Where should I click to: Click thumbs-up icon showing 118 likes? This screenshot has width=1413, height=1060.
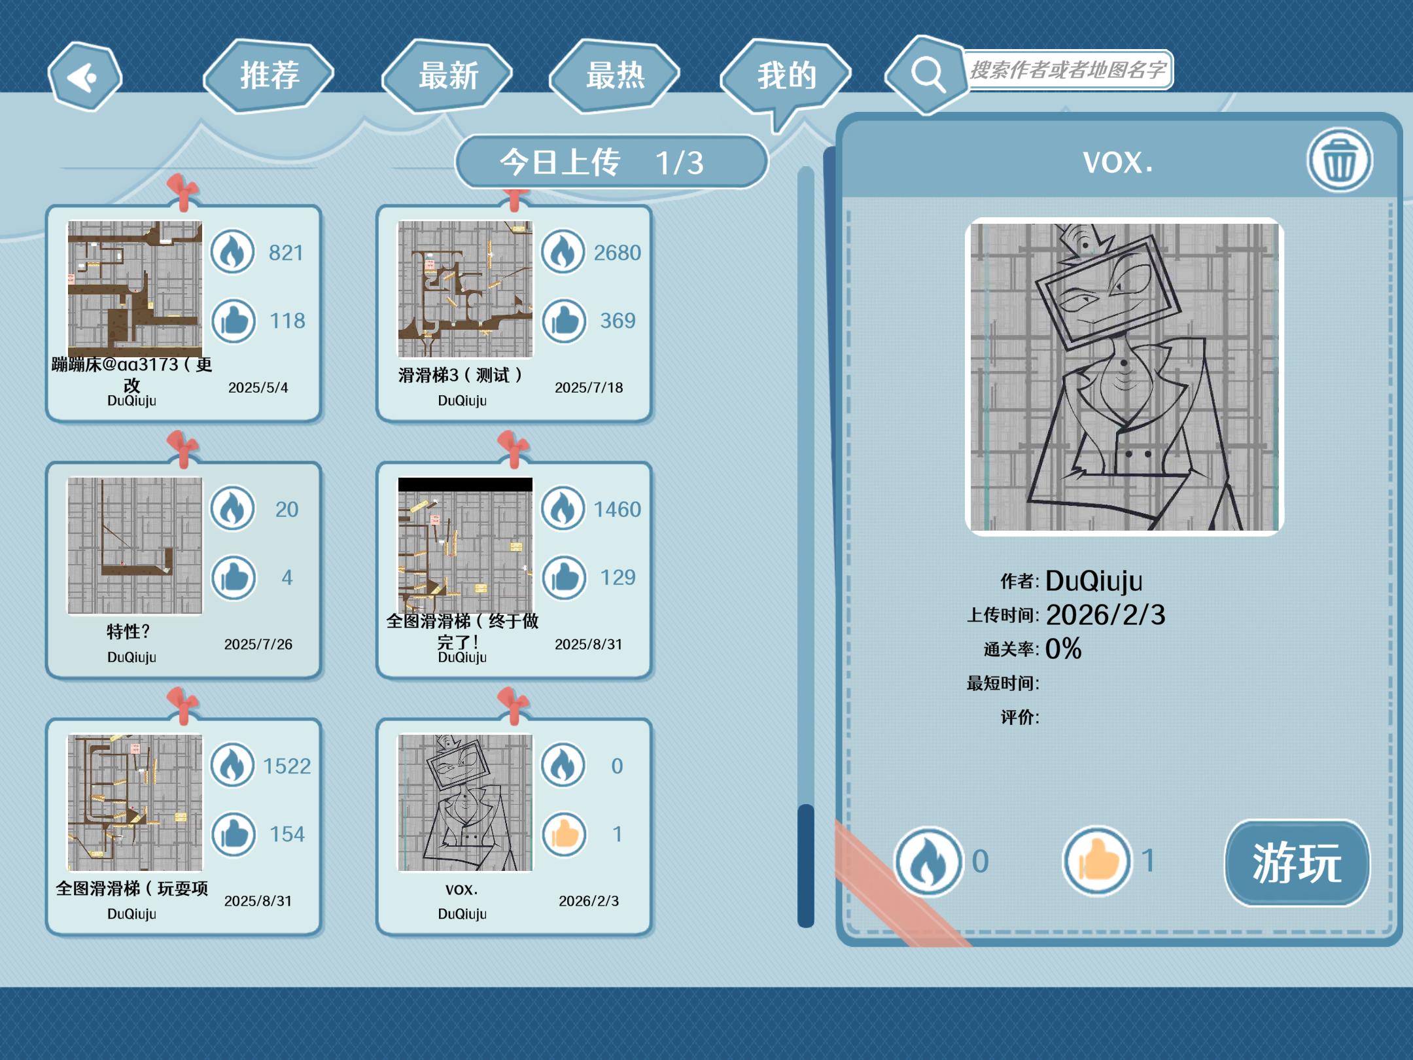pos(234,321)
